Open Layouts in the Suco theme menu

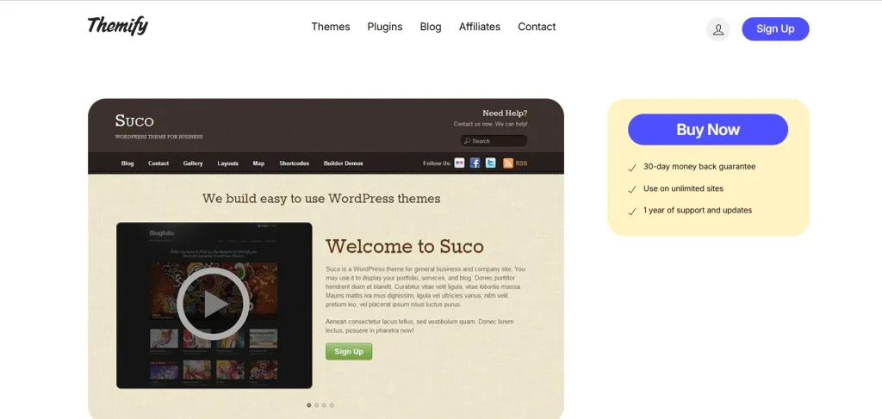228,163
